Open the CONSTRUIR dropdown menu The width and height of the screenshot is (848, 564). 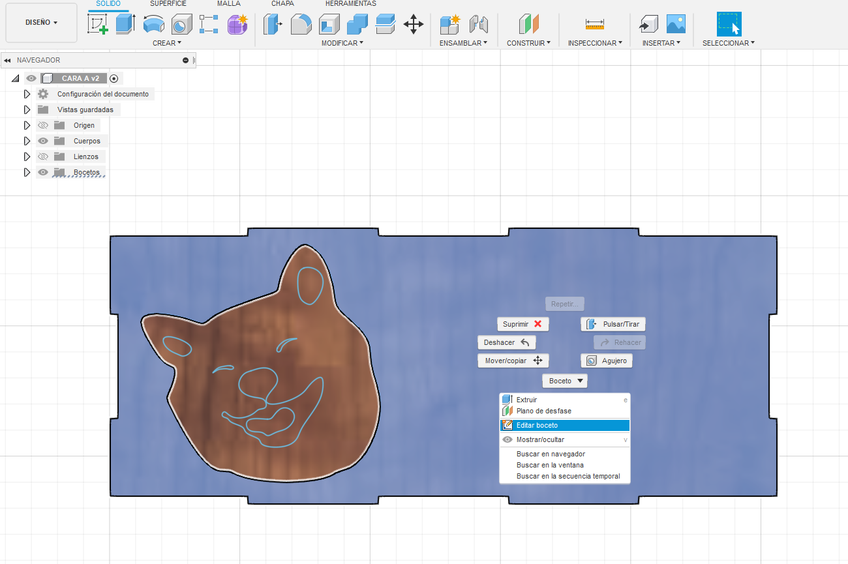pyautogui.click(x=529, y=43)
